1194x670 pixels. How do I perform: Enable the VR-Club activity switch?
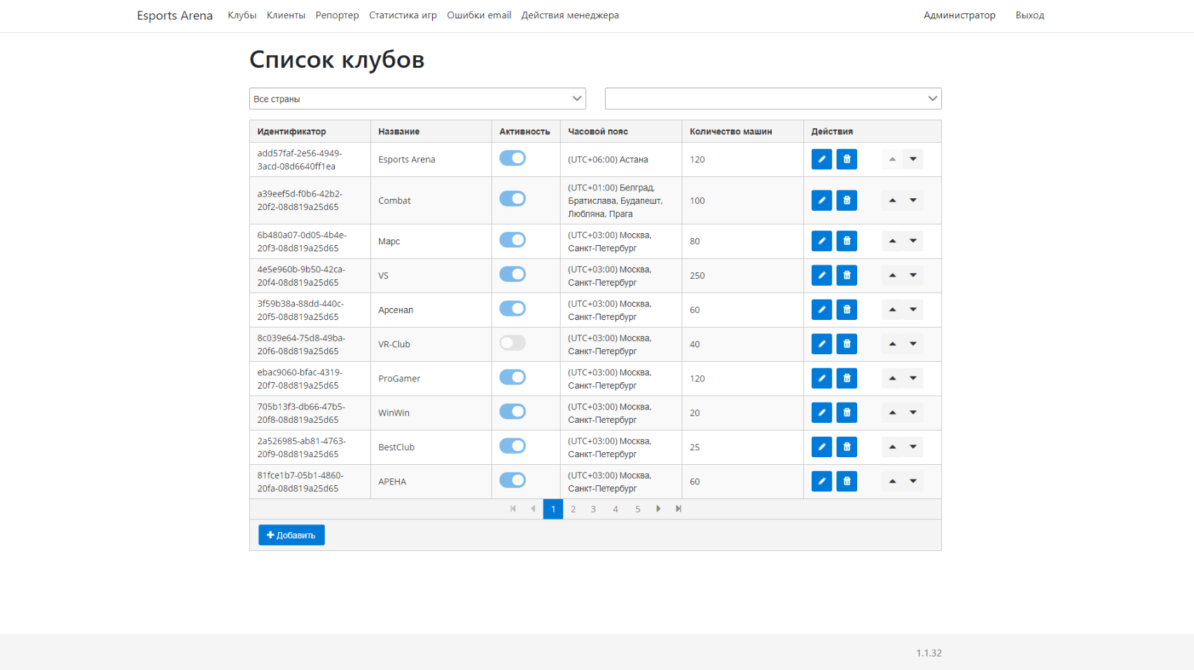point(513,343)
